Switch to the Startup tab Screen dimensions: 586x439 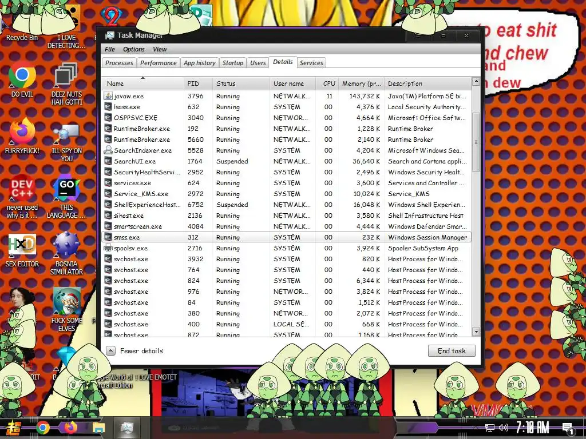(x=233, y=63)
